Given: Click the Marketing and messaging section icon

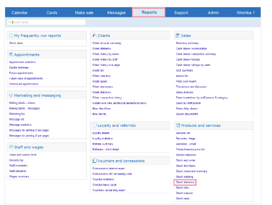Looking at the screenshot, I should [x=11, y=95].
